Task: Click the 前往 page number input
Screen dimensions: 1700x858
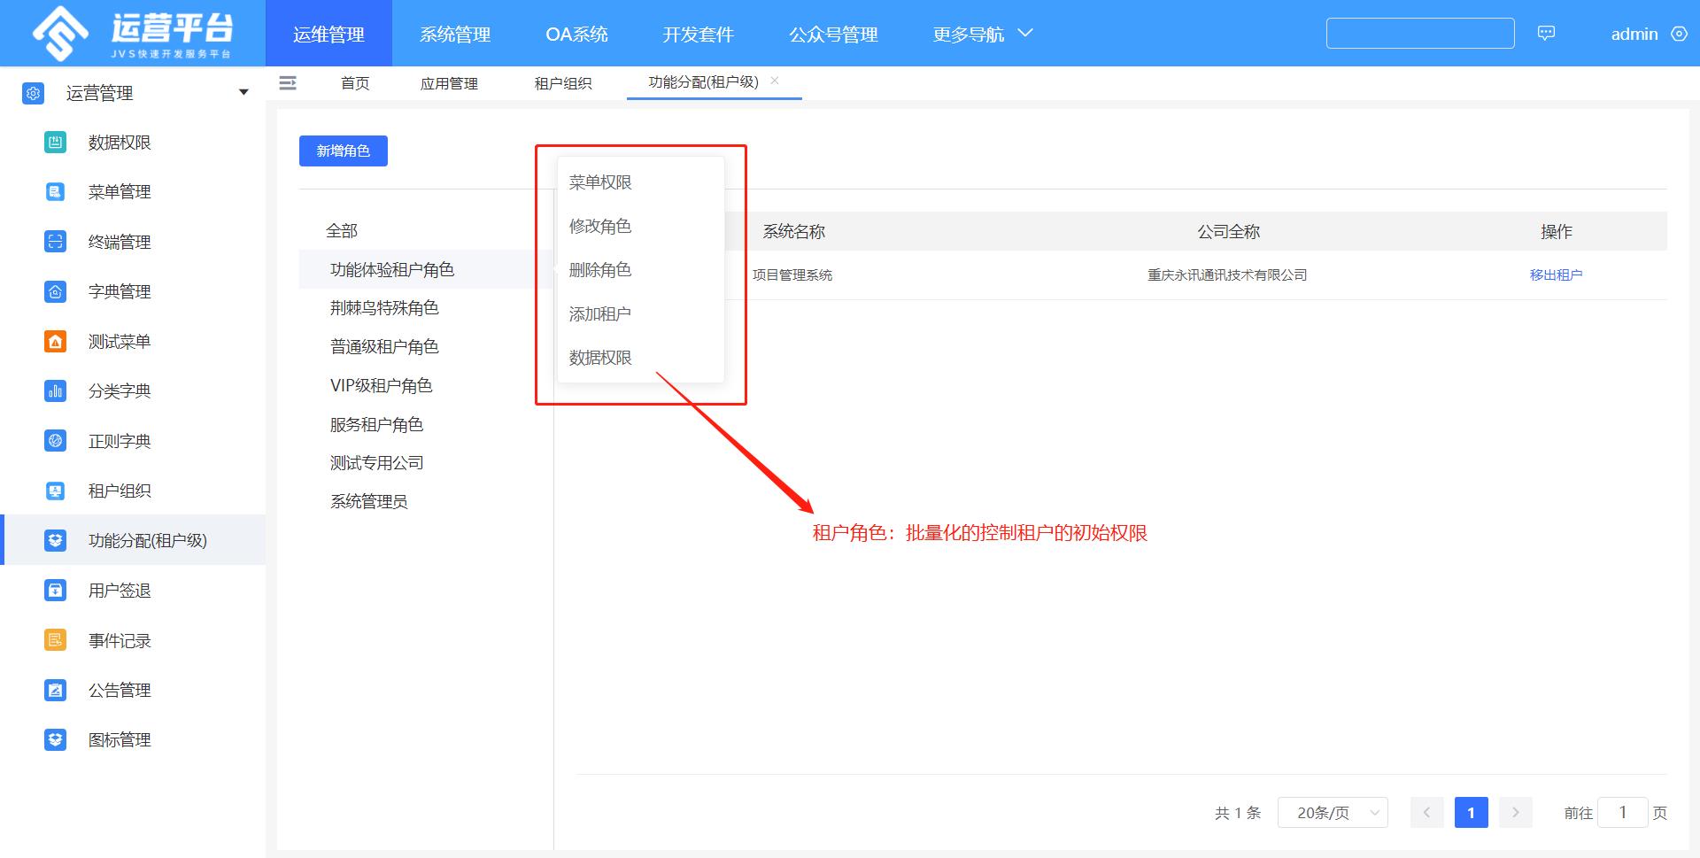Action: (x=1622, y=812)
